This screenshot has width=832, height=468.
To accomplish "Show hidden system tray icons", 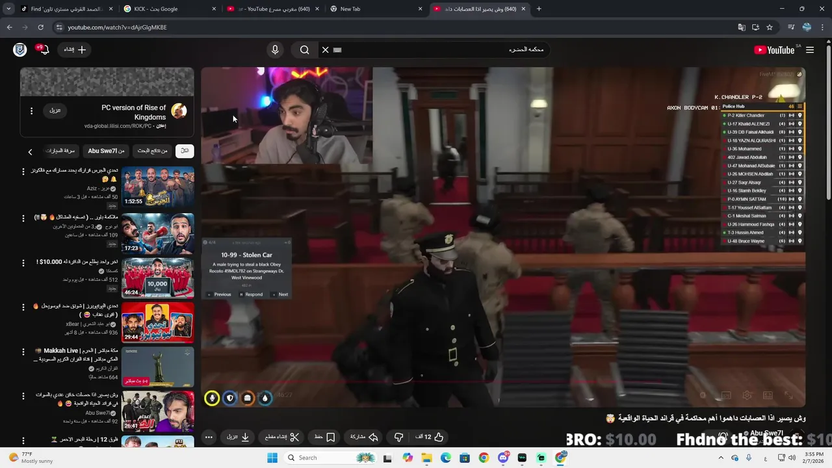I will (721, 458).
